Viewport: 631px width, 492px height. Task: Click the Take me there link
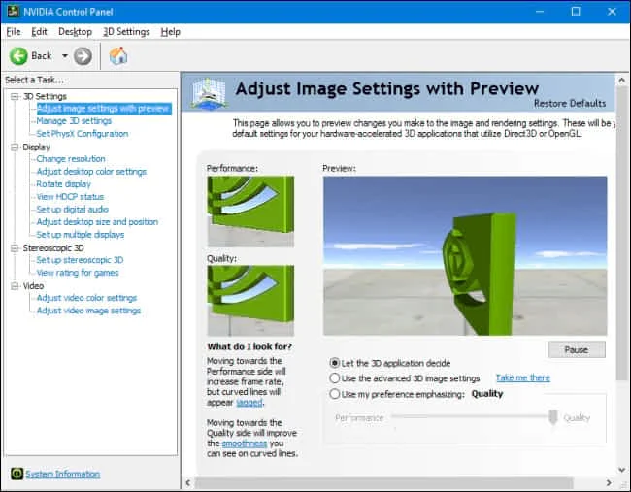(x=522, y=377)
